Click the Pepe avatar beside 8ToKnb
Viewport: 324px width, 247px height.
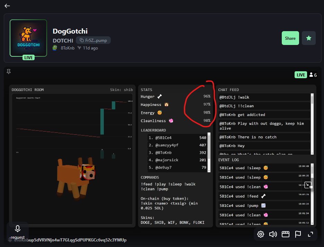(55, 48)
